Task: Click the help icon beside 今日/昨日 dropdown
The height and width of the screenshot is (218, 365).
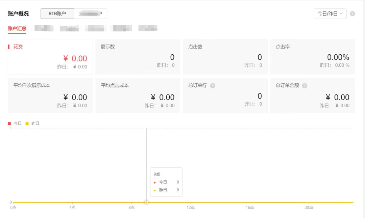Action: [x=352, y=14]
